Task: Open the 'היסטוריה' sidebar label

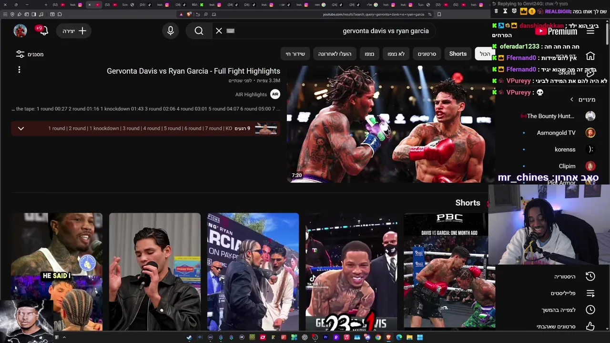Action: click(565, 276)
